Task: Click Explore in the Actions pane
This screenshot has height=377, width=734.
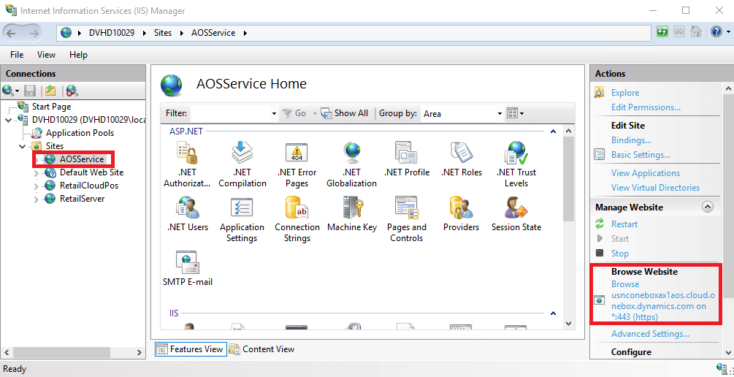Action: tap(625, 93)
